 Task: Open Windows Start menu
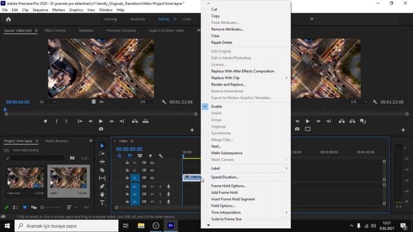[7, 226]
